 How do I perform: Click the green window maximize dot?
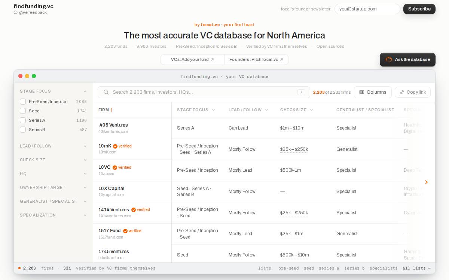[34, 76]
